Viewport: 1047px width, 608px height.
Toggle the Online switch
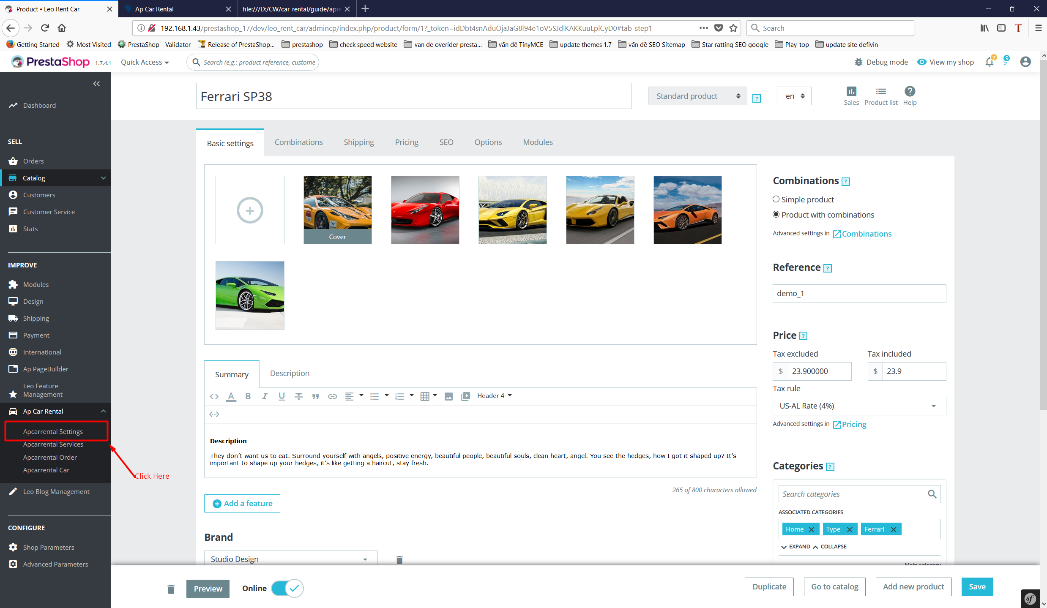tap(287, 588)
